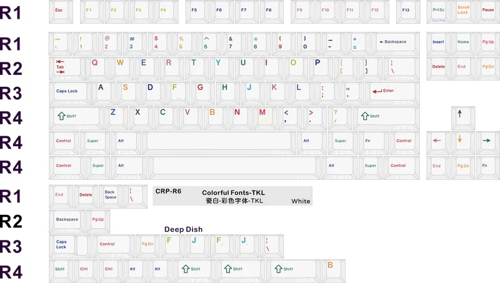Click the K keycap
Image resolution: width=500 pixels, height=283 pixels.
point(278,93)
